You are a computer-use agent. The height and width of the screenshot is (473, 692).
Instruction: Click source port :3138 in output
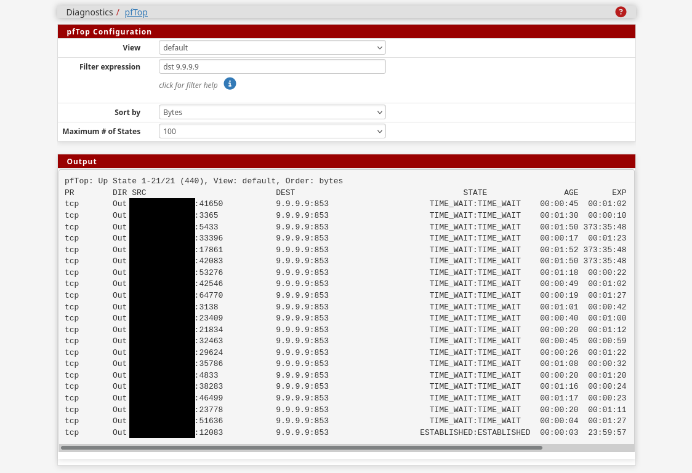click(206, 307)
